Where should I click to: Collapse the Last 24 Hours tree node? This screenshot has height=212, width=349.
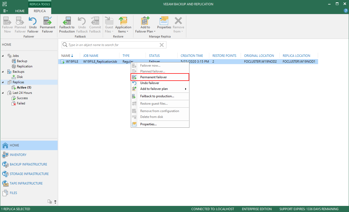[x=3, y=93]
